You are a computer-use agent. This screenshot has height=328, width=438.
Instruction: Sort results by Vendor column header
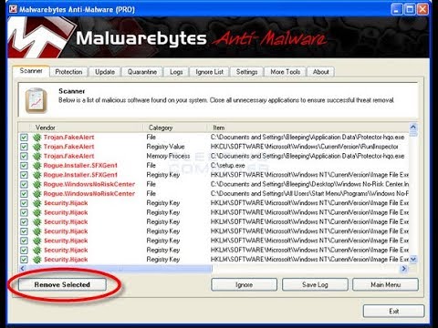(x=86, y=128)
